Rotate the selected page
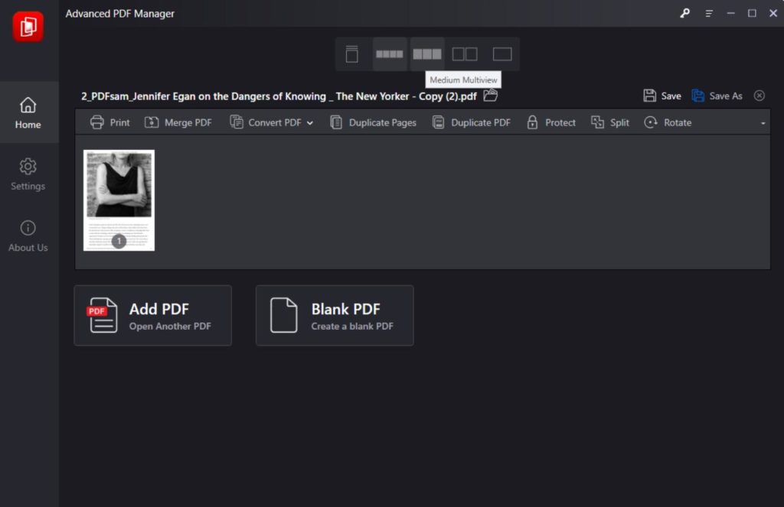 668,122
